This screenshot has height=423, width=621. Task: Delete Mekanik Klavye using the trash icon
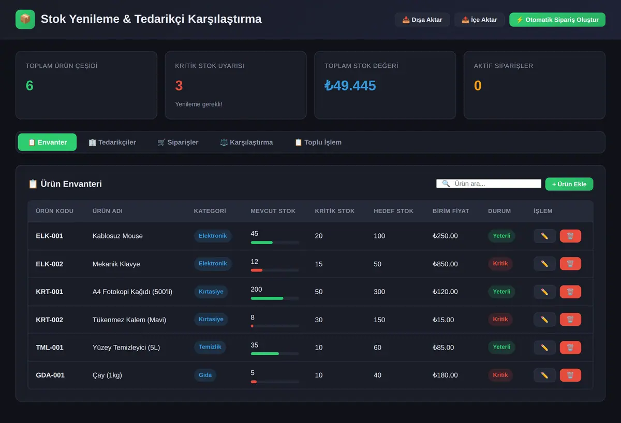click(x=570, y=264)
